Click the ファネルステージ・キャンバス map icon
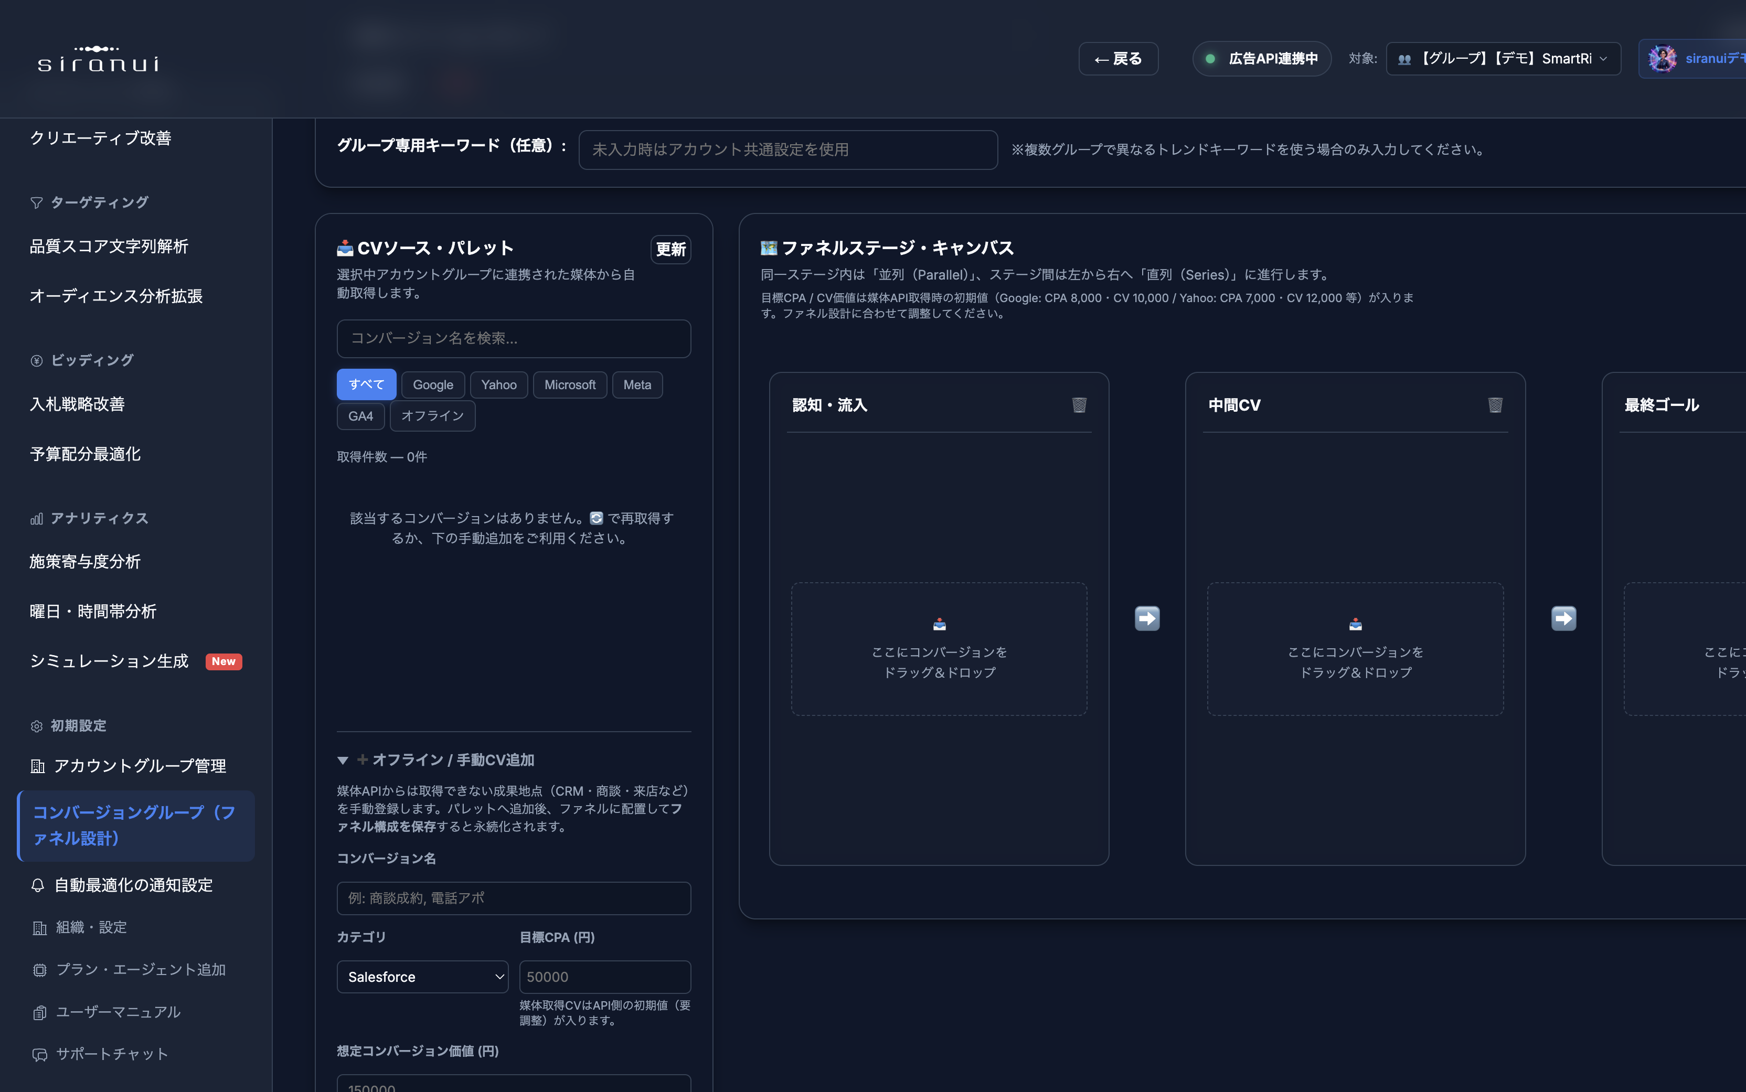 pos(769,248)
